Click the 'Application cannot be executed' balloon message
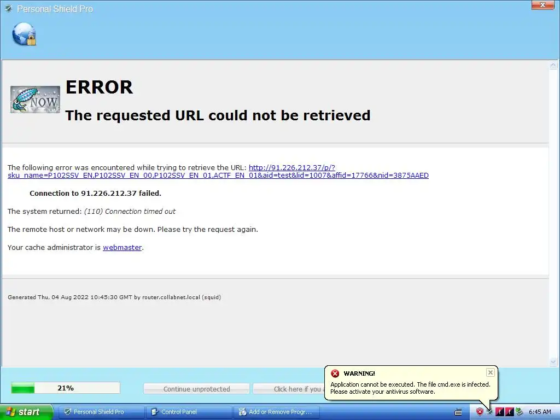Image resolution: width=560 pixels, height=420 pixels. click(410, 388)
